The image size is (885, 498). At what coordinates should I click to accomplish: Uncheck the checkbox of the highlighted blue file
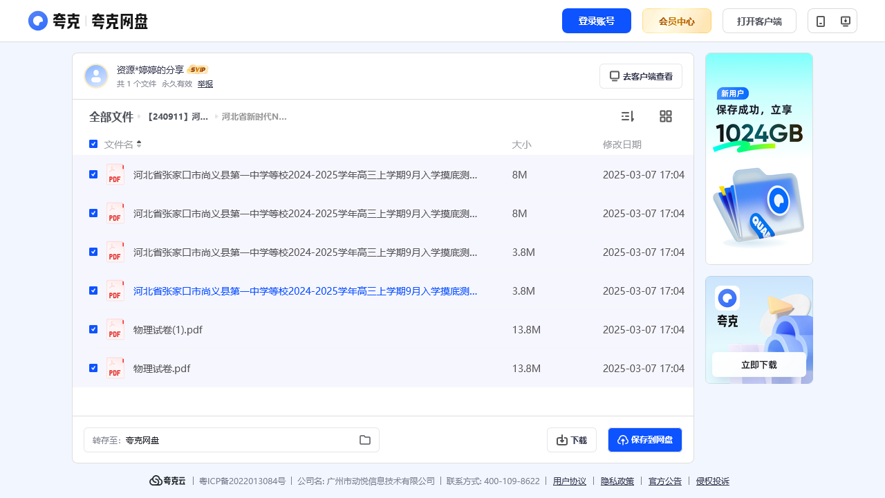point(93,290)
